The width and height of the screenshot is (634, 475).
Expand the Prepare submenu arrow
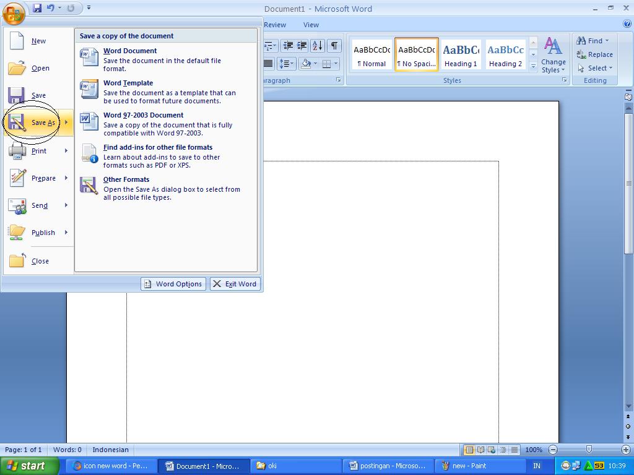coord(66,178)
